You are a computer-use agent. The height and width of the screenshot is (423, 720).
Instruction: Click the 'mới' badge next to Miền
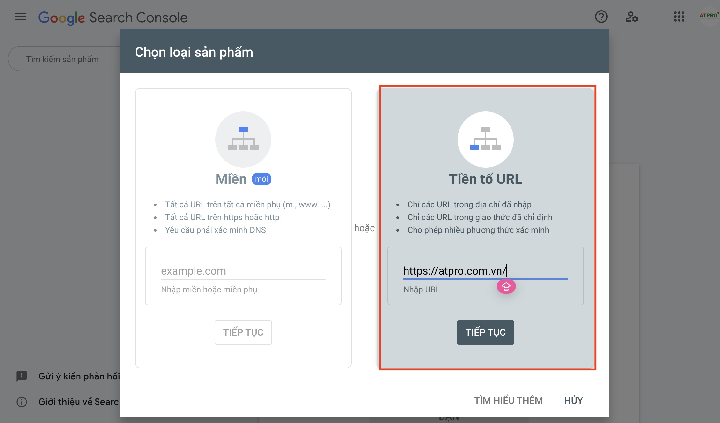(261, 179)
